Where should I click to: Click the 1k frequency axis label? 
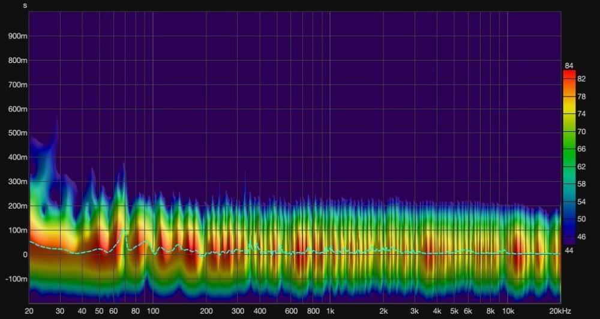coord(330,311)
